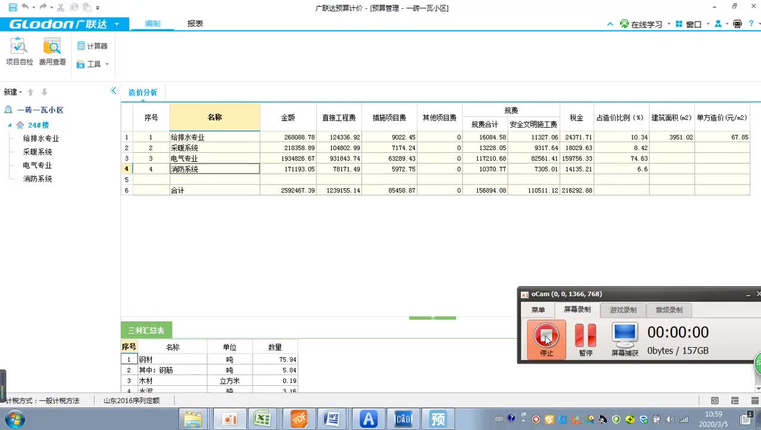Click the 钢材 row in materials summary
Image resolution: width=761 pixels, height=430 pixels.
(209, 360)
